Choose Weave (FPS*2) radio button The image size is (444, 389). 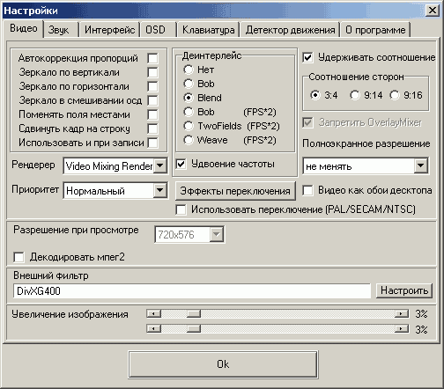pyautogui.click(x=189, y=140)
